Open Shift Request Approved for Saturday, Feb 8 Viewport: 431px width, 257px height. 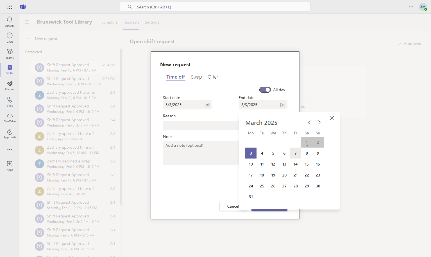pos(75,205)
